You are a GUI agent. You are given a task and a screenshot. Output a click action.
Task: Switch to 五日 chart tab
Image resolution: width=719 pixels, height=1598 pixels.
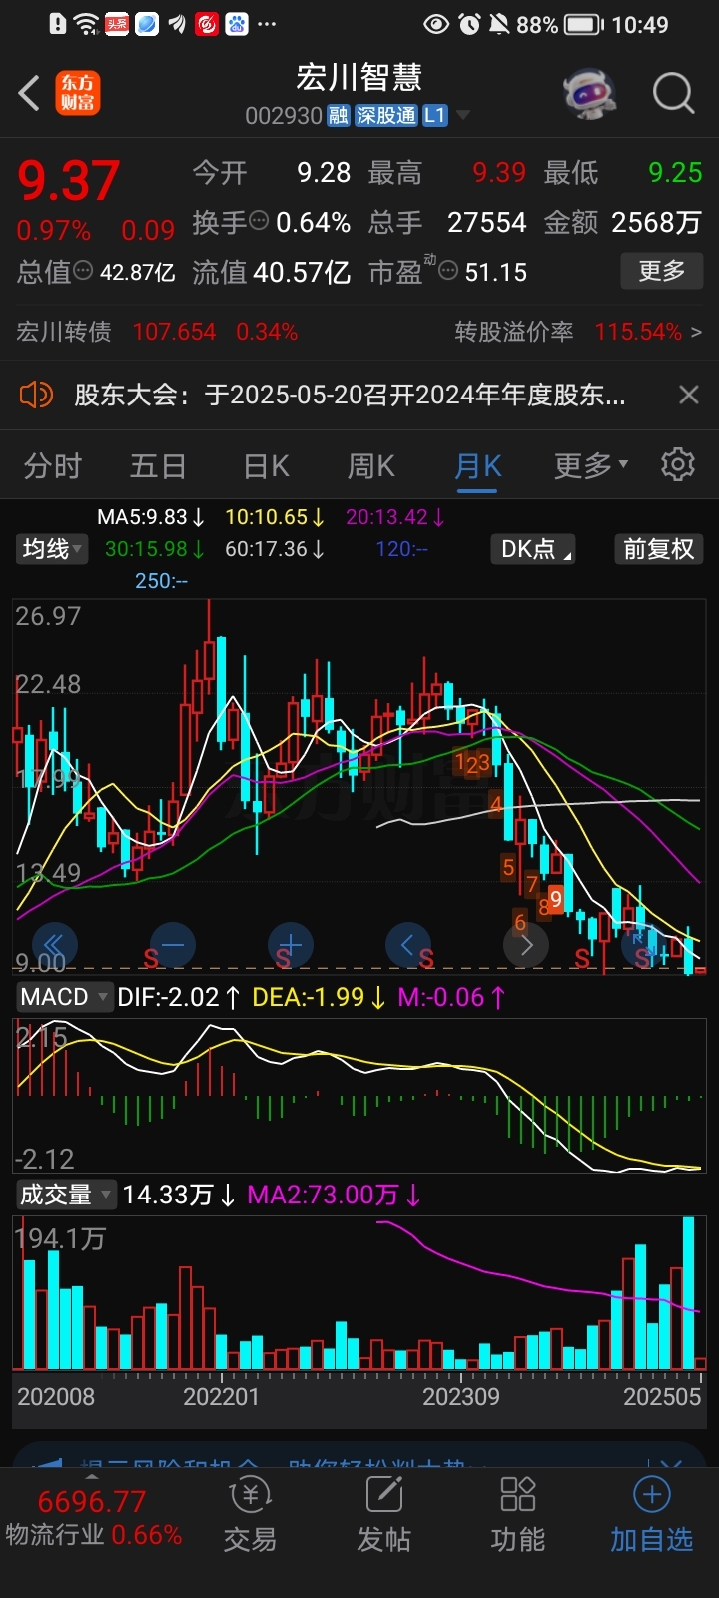(158, 466)
